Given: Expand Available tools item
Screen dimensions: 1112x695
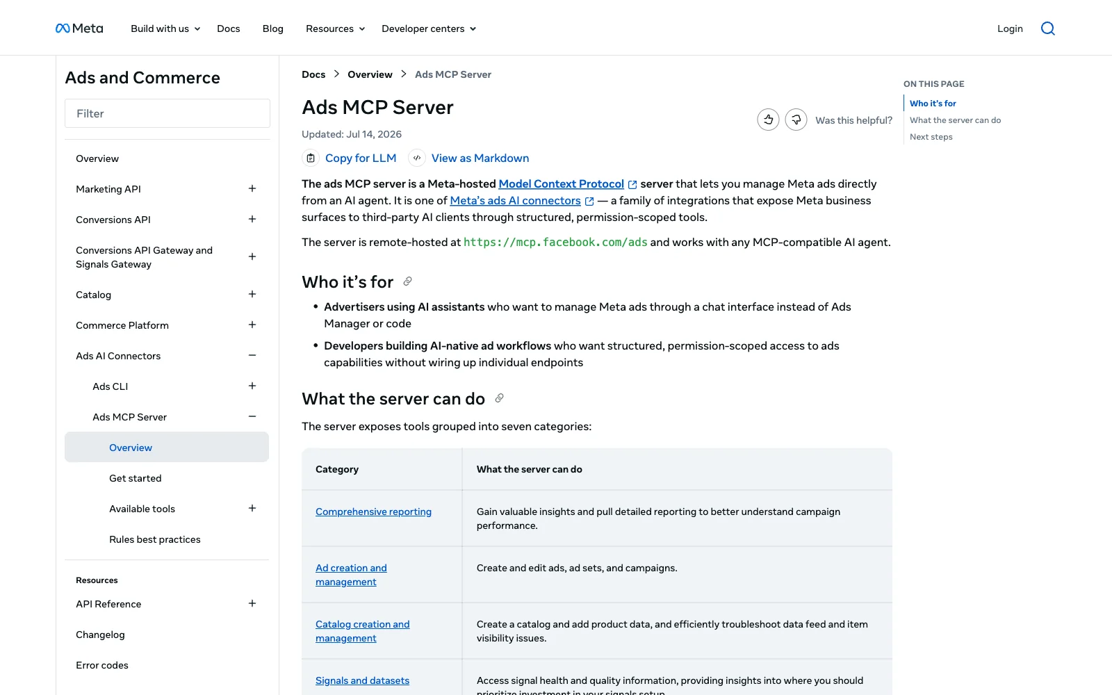Looking at the screenshot, I should tap(252, 508).
